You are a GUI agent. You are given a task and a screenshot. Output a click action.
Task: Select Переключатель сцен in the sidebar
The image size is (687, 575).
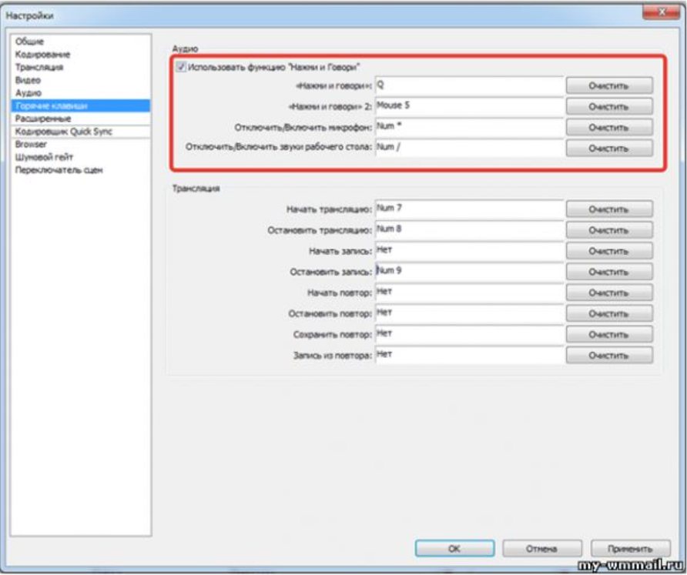click(59, 170)
